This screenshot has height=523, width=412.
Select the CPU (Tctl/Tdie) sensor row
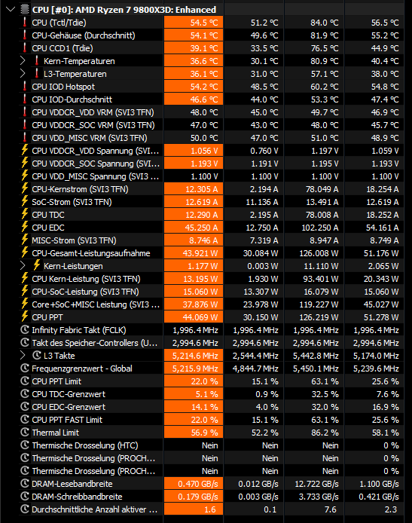tap(211, 23)
